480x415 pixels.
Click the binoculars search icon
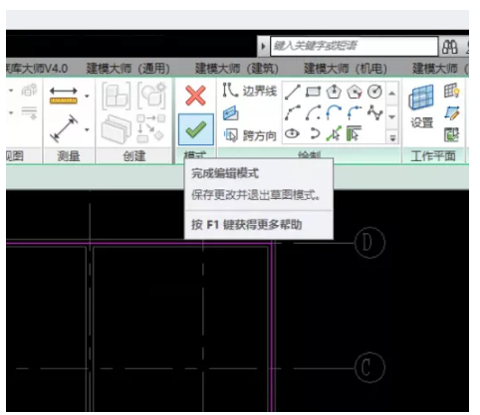[450, 47]
